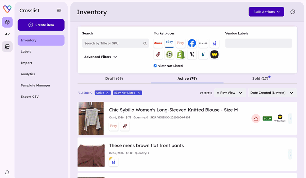Click the SOLD badge on Sybilla blouse
The image size is (306, 178).
267,118
